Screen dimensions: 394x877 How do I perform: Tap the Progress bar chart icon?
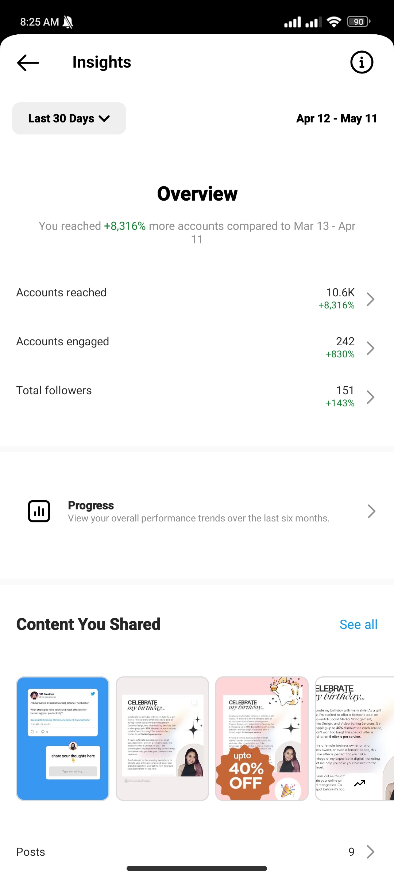[39, 511]
